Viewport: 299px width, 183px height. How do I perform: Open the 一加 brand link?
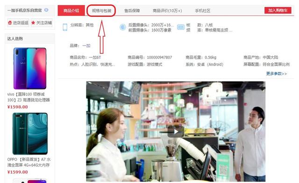(x=86, y=46)
